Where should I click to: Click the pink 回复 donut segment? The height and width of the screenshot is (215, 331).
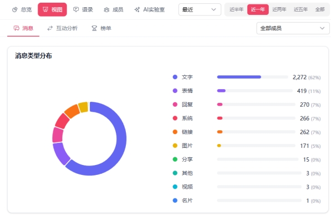coord(57,135)
